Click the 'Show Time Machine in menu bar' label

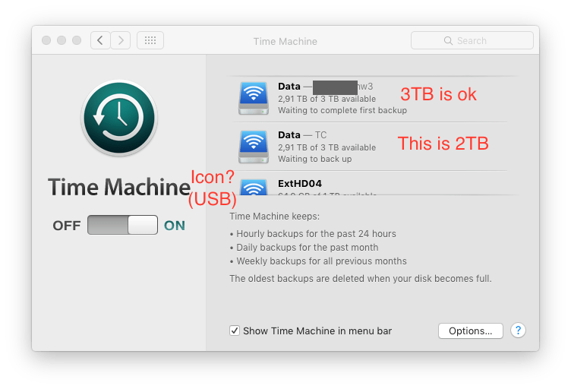tap(317, 330)
